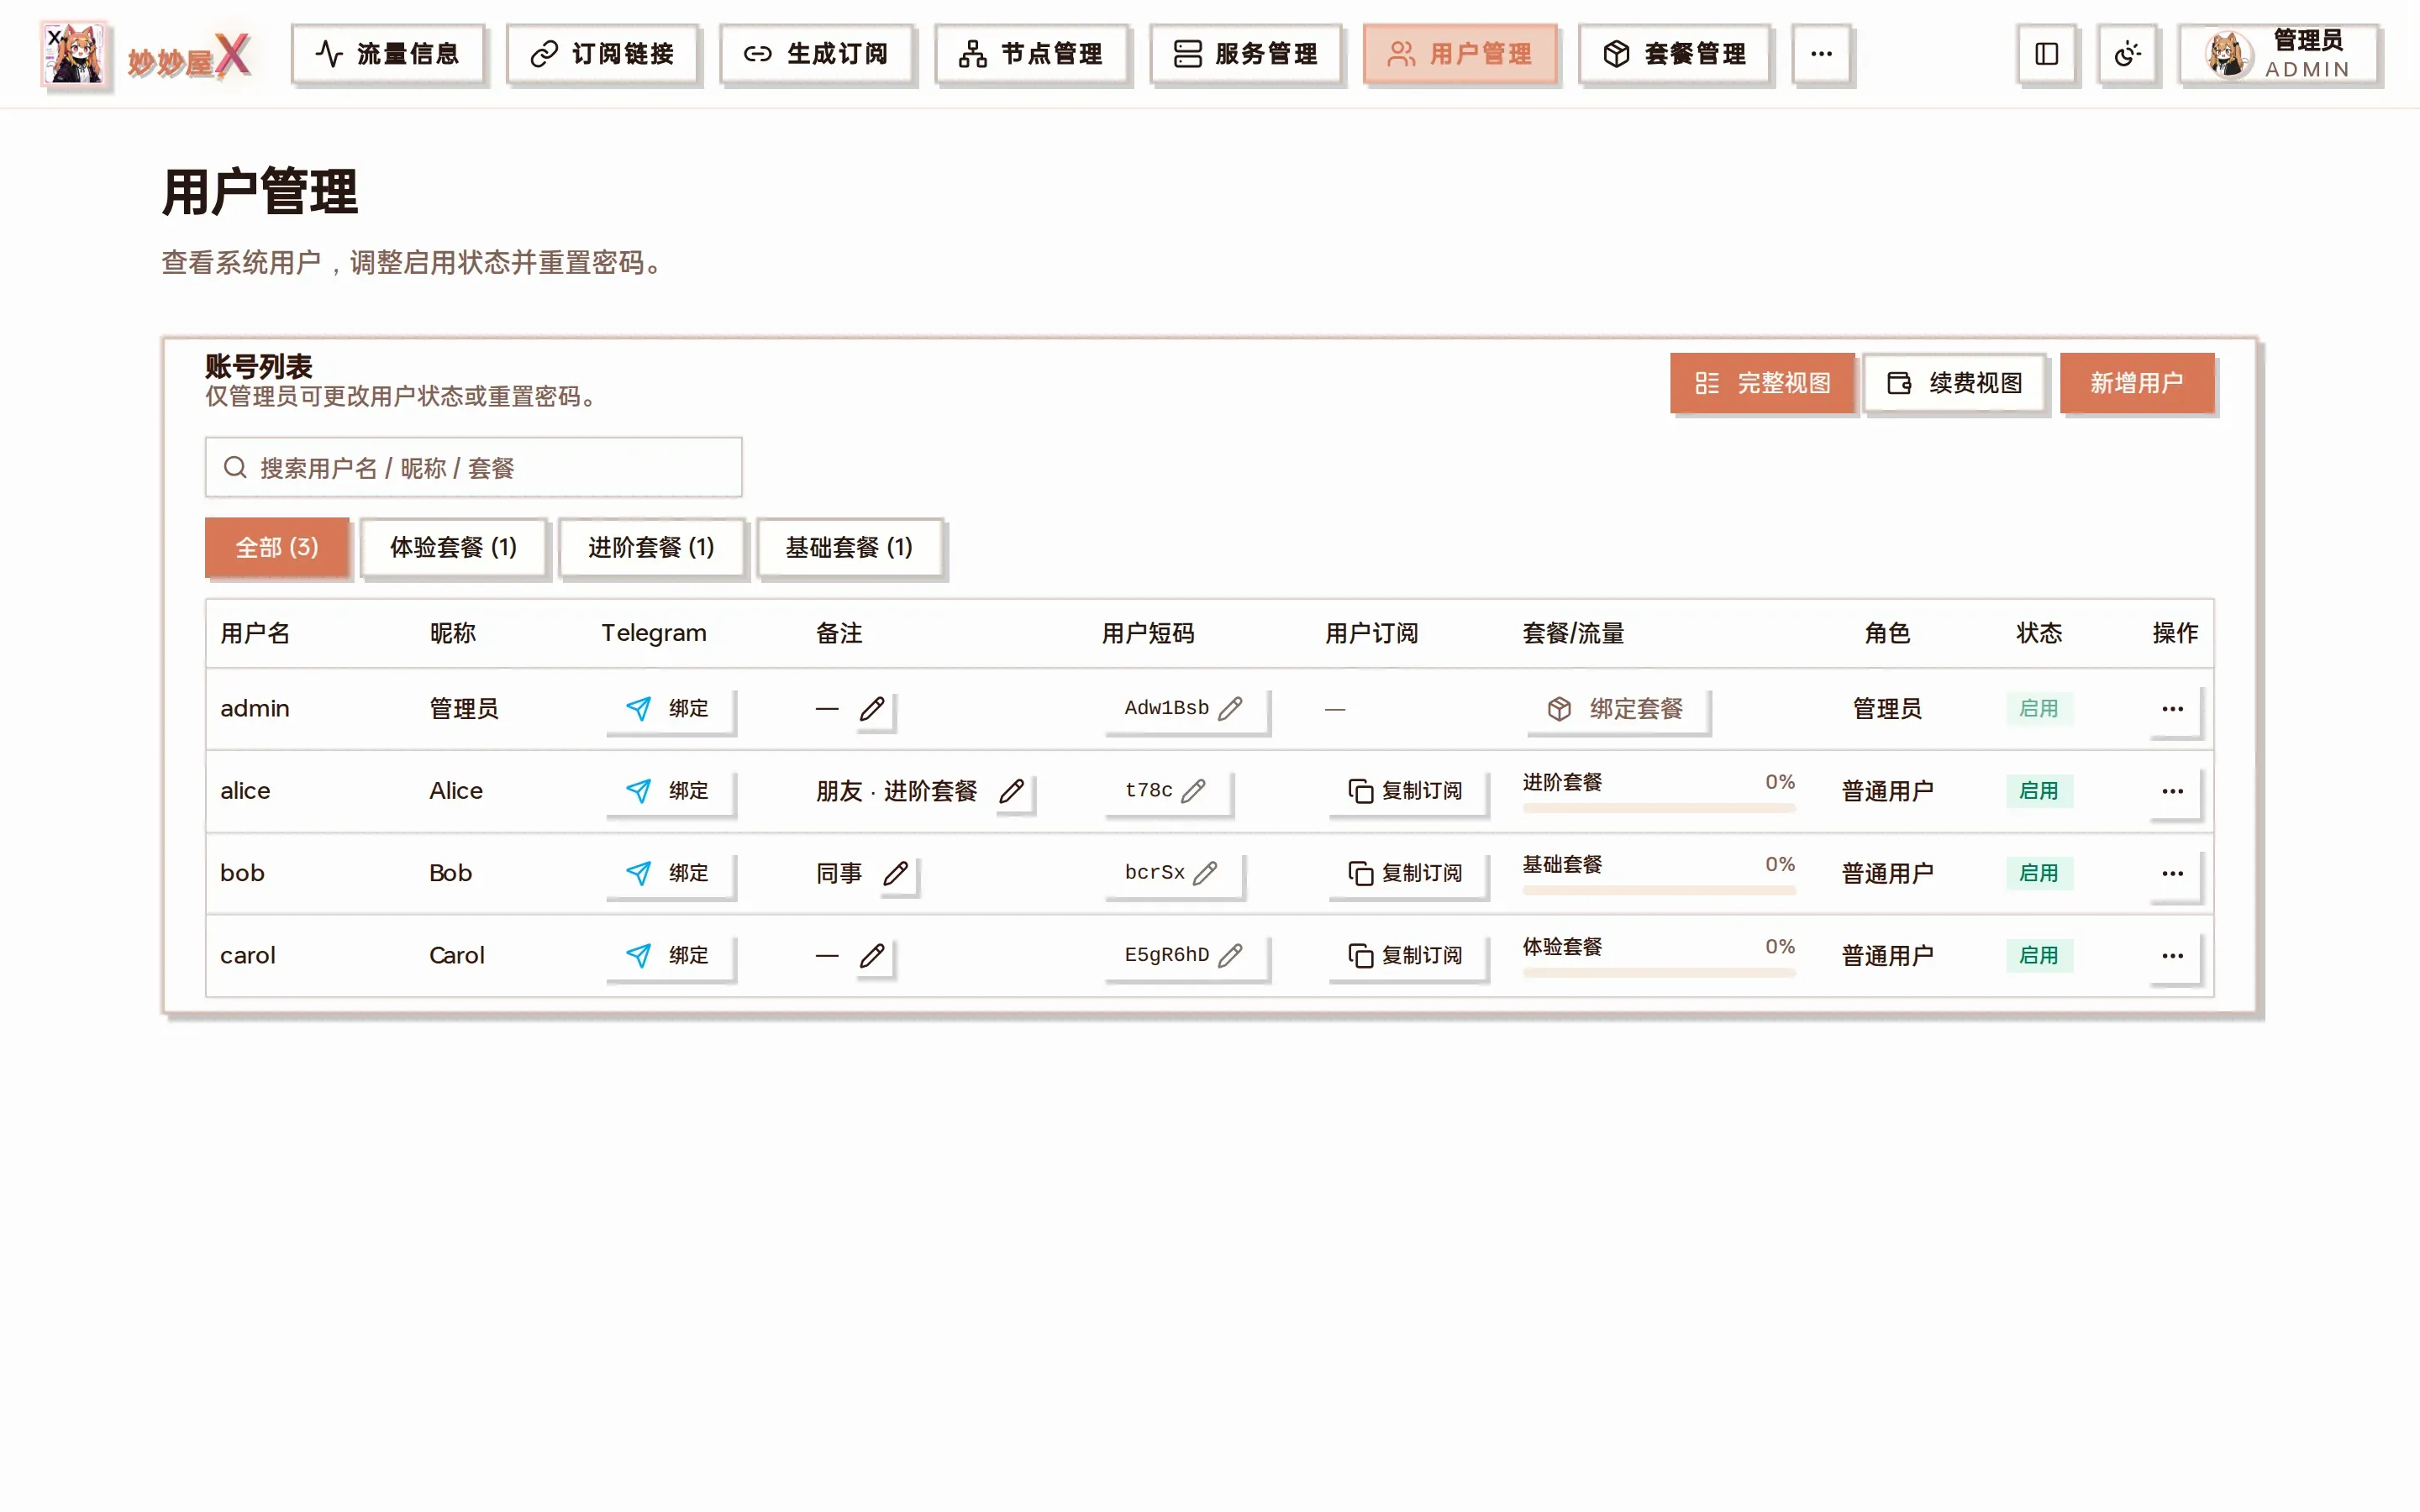Open actions menu for bob row
The height and width of the screenshot is (1512, 2420).
[2172, 873]
